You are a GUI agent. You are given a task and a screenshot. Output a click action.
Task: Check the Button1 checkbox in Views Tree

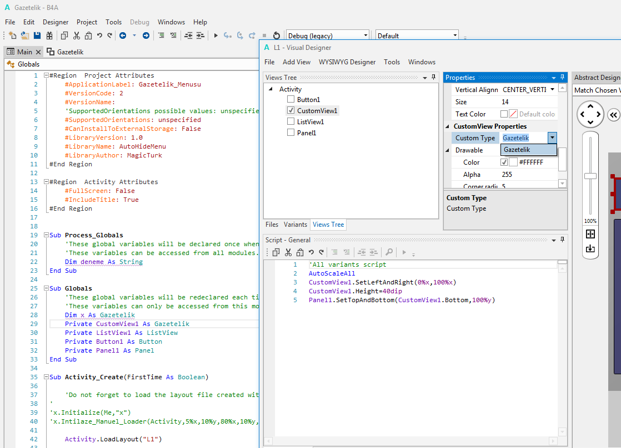click(291, 100)
